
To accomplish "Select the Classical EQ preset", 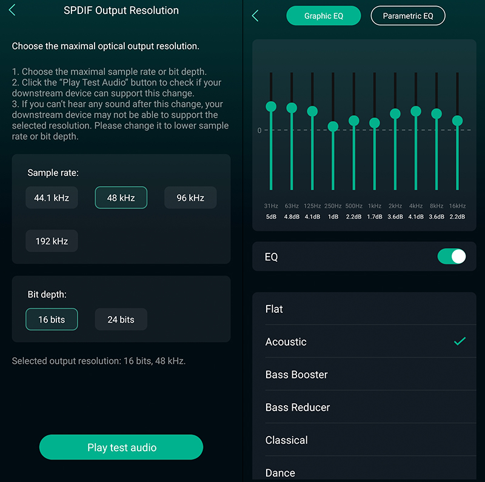I will point(364,440).
